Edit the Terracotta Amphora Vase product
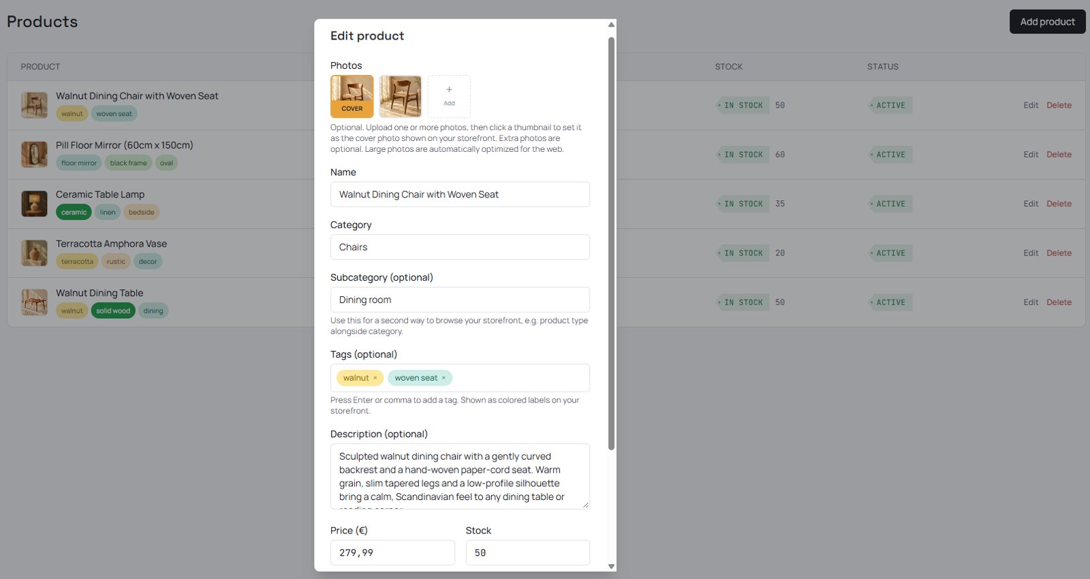The width and height of the screenshot is (1090, 579). coord(1031,253)
